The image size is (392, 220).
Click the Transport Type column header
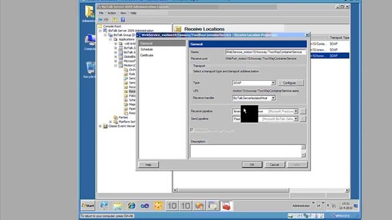point(339,38)
